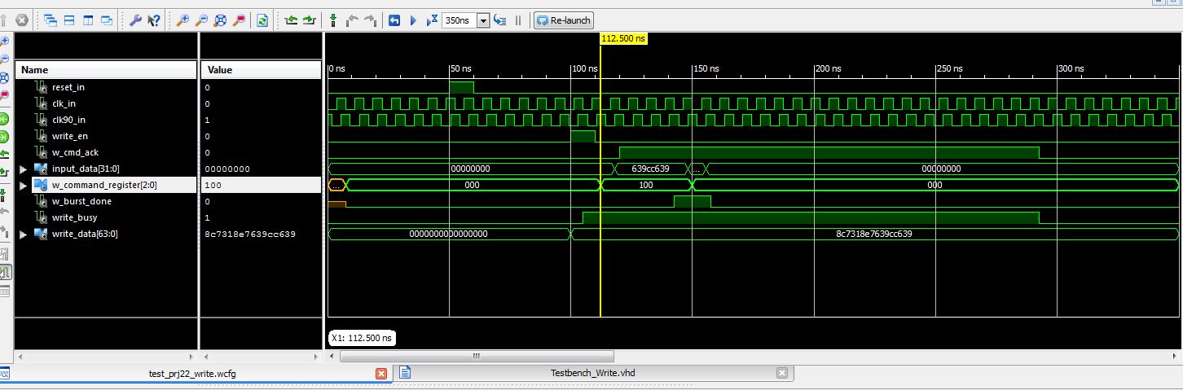Expand the input_data[31:0] bus
This screenshot has width=1183, height=390.
23,169
